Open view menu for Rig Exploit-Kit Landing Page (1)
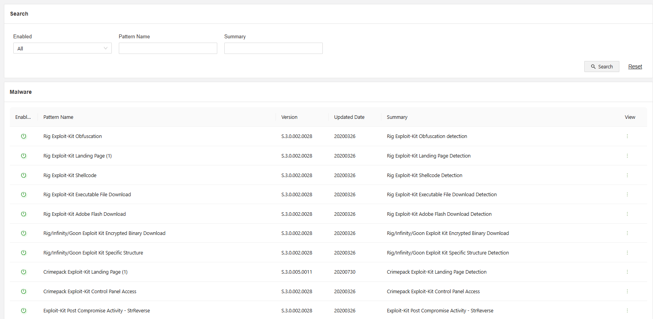Screen dimensions: 653x319 pos(627,156)
